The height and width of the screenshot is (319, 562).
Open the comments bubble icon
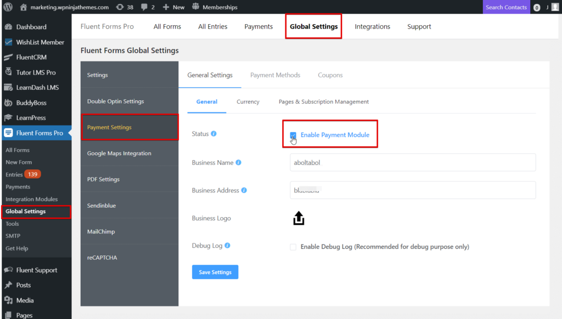pyautogui.click(x=144, y=7)
